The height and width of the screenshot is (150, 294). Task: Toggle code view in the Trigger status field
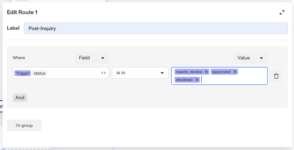tap(104, 73)
